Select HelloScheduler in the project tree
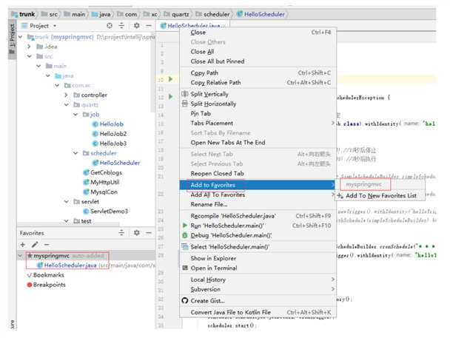The width and height of the screenshot is (450, 338). [x=120, y=163]
